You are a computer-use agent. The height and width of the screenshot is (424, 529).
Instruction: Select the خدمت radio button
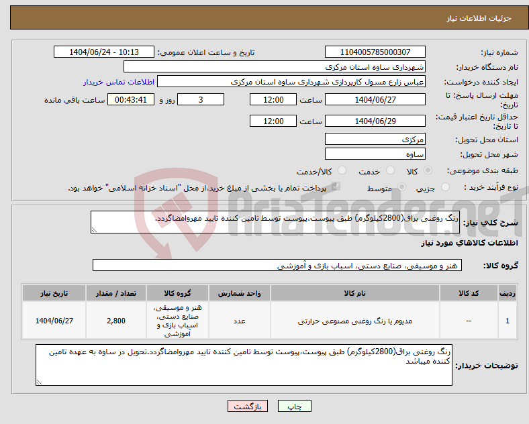coord(390,170)
